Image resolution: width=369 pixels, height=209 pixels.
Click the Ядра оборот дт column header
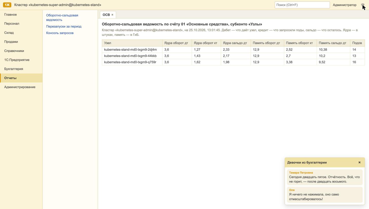177,43
